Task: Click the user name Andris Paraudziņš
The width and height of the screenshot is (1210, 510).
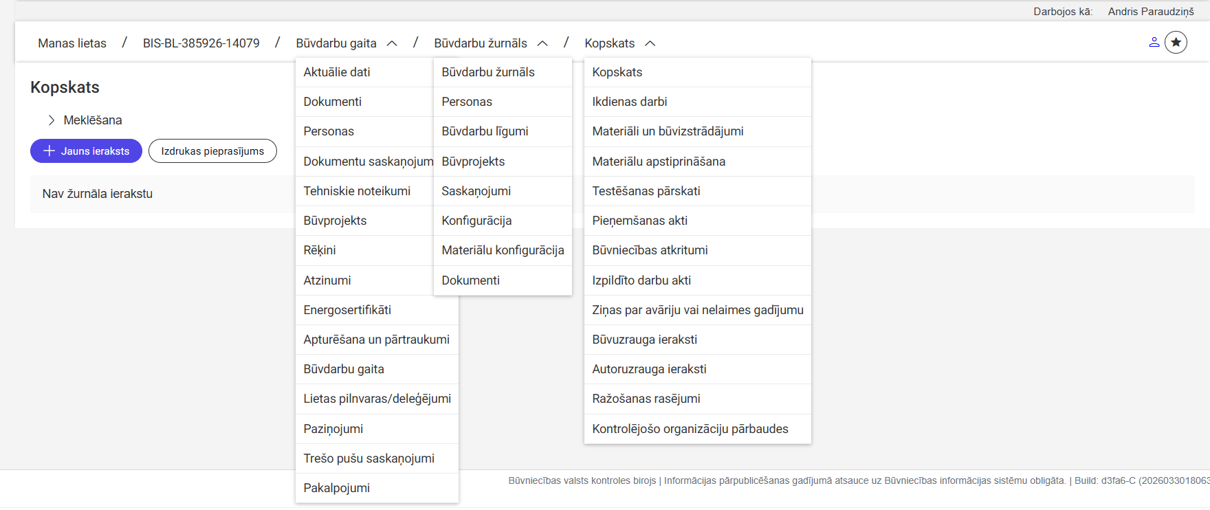Action: coord(1151,11)
